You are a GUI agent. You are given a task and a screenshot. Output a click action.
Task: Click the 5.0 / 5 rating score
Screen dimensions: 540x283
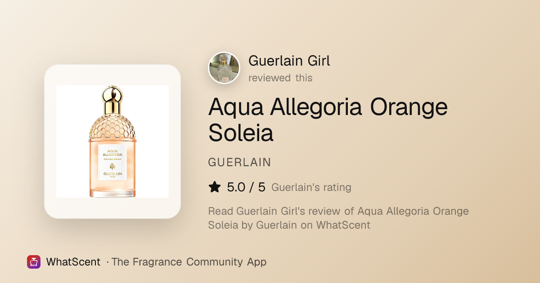tap(246, 187)
